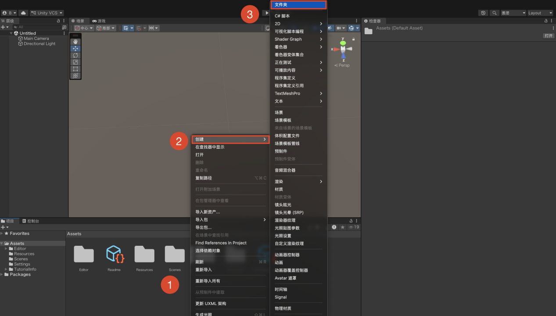Click the Project panel three-dot menu
The width and height of the screenshot is (556, 316).
coord(356,221)
